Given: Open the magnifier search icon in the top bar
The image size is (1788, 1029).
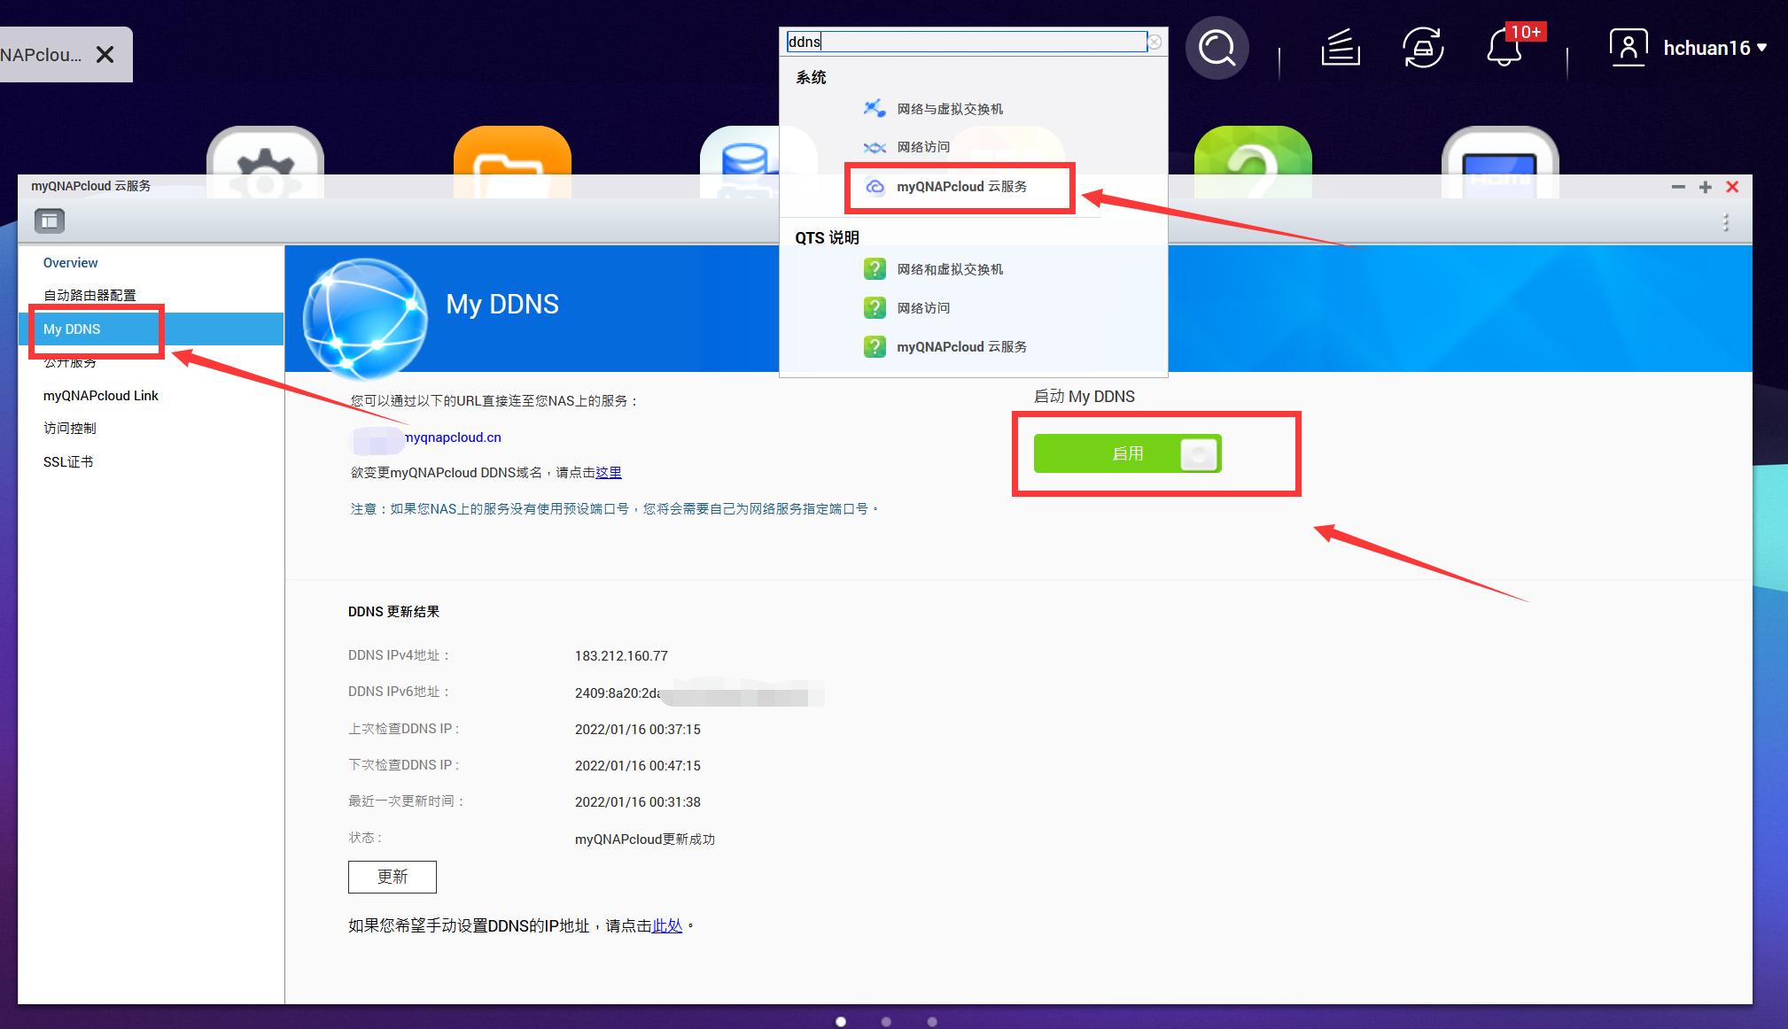Looking at the screenshot, I should pos(1217,48).
